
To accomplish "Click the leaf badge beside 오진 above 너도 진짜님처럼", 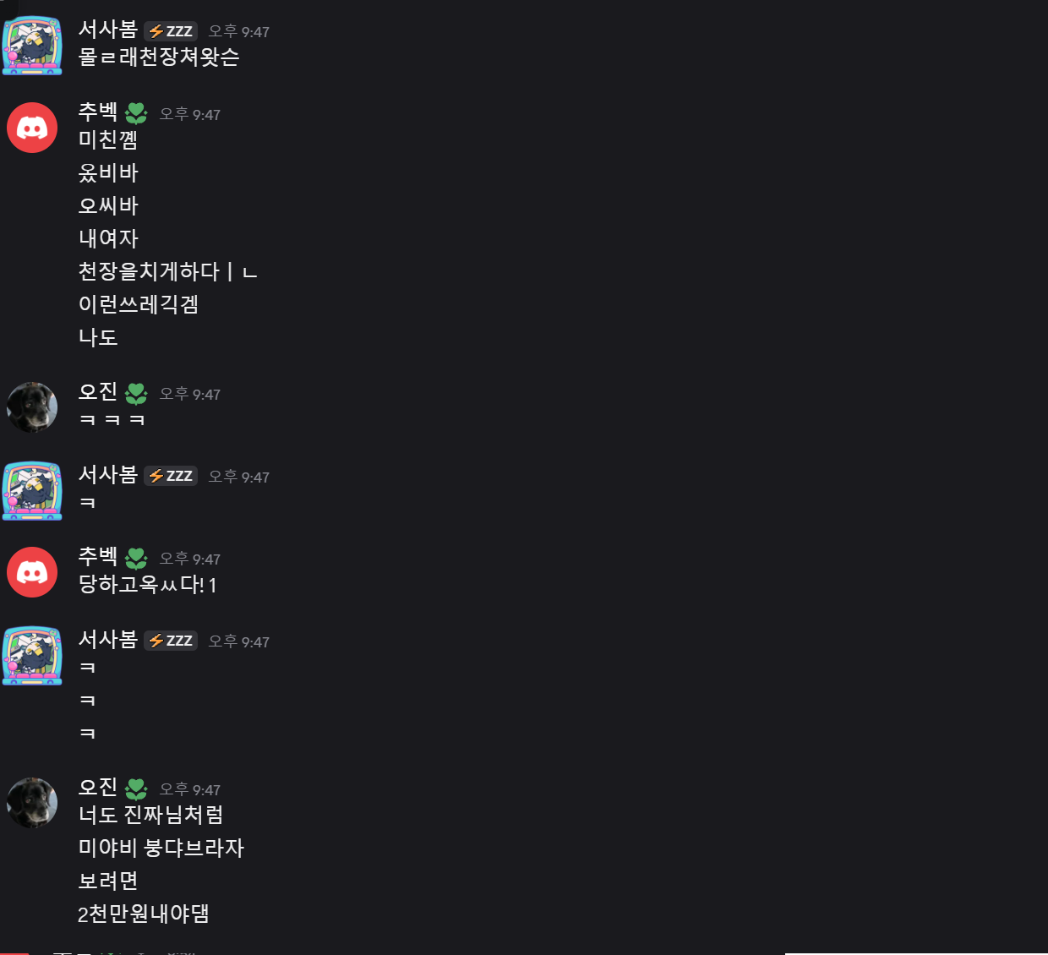I will click(136, 789).
